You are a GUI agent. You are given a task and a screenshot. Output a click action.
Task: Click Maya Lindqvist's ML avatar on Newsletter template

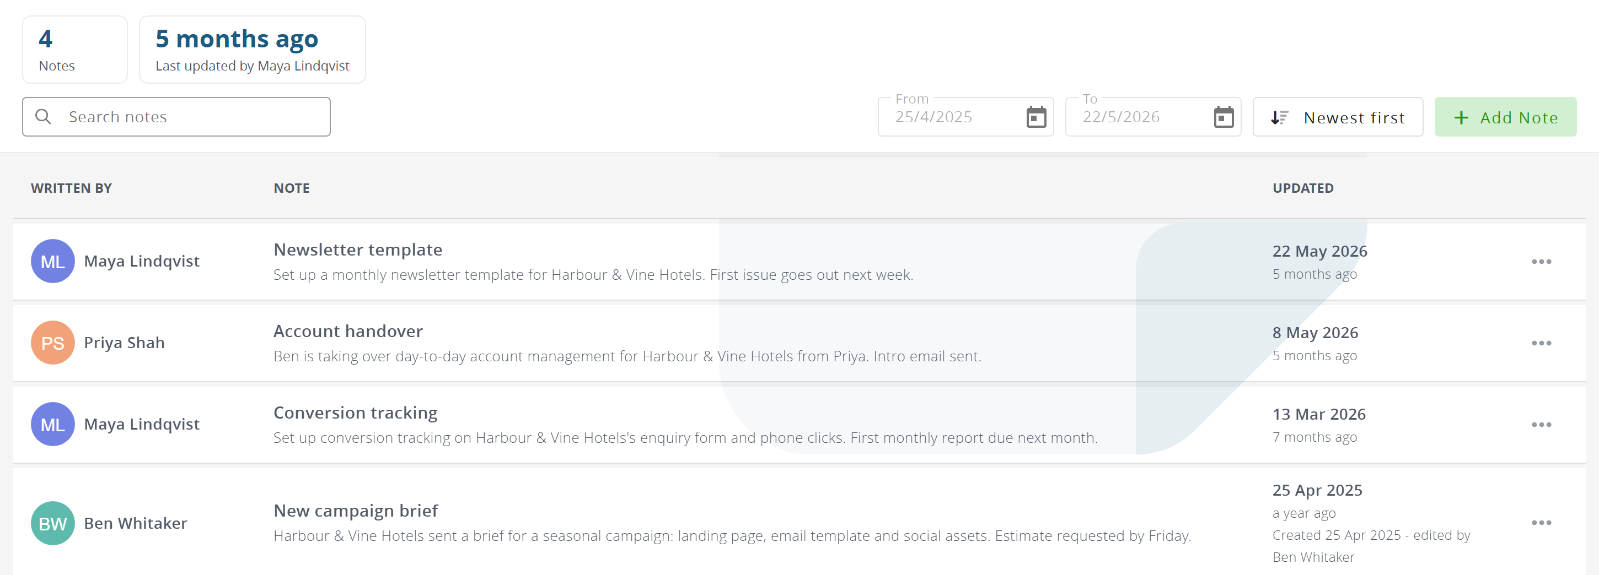click(x=53, y=261)
